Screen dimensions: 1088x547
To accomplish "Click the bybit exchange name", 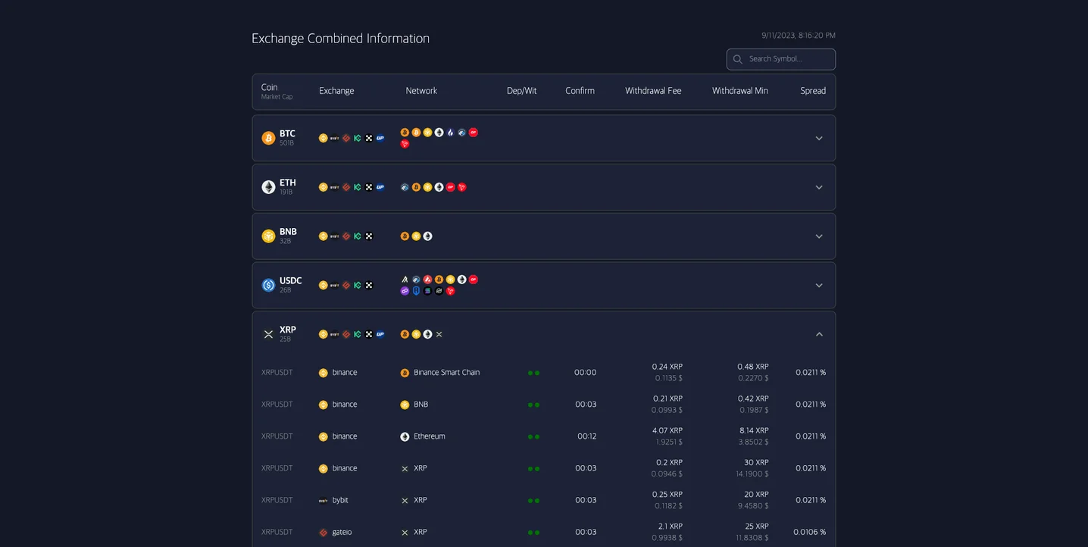I will 340,501.
